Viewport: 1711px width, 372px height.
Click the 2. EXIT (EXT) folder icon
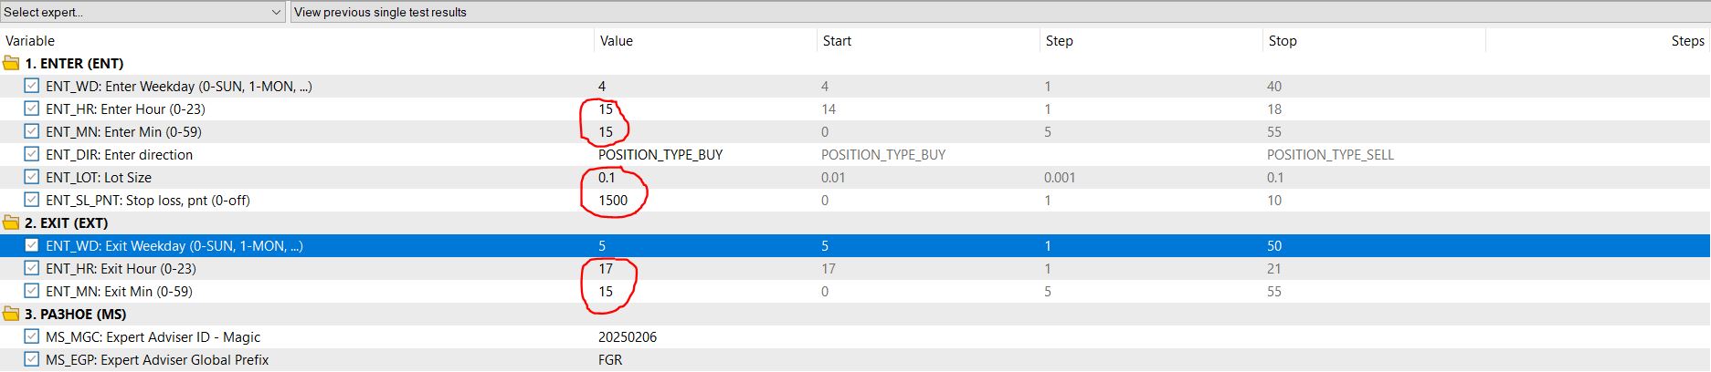[x=11, y=223]
